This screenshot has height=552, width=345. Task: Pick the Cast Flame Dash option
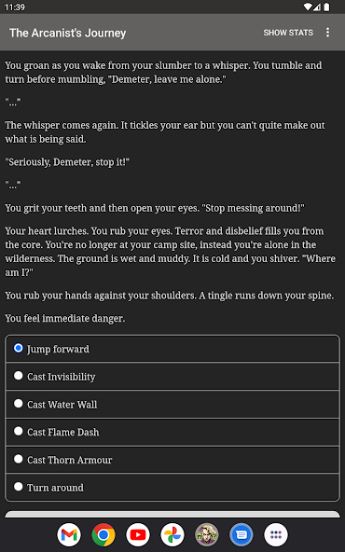(x=172, y=432)
